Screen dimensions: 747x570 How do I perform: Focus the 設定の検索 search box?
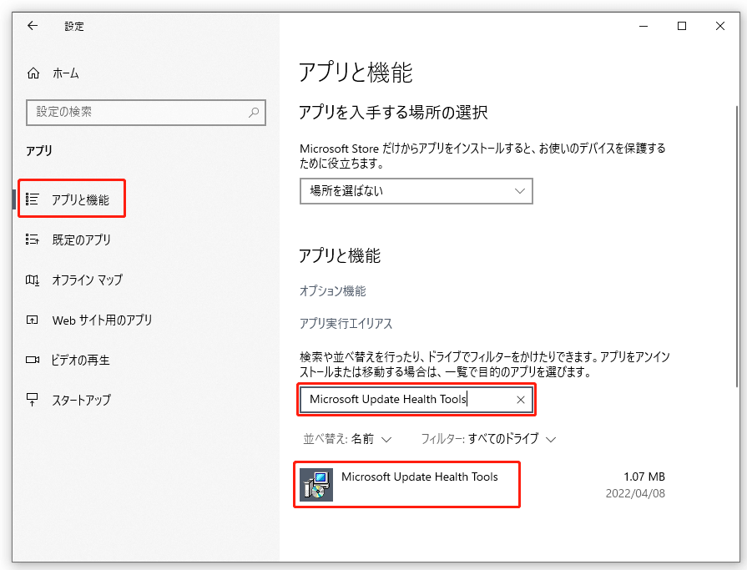146,113
